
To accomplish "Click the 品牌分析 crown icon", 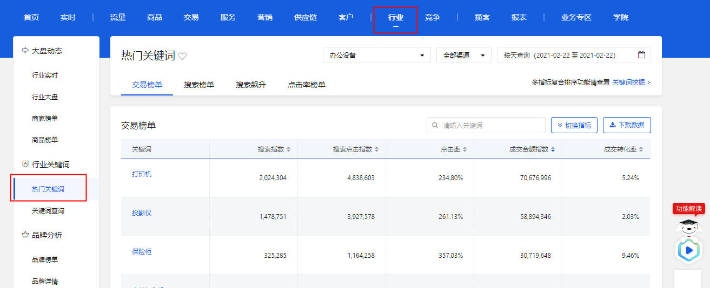I will click(25, 235).
